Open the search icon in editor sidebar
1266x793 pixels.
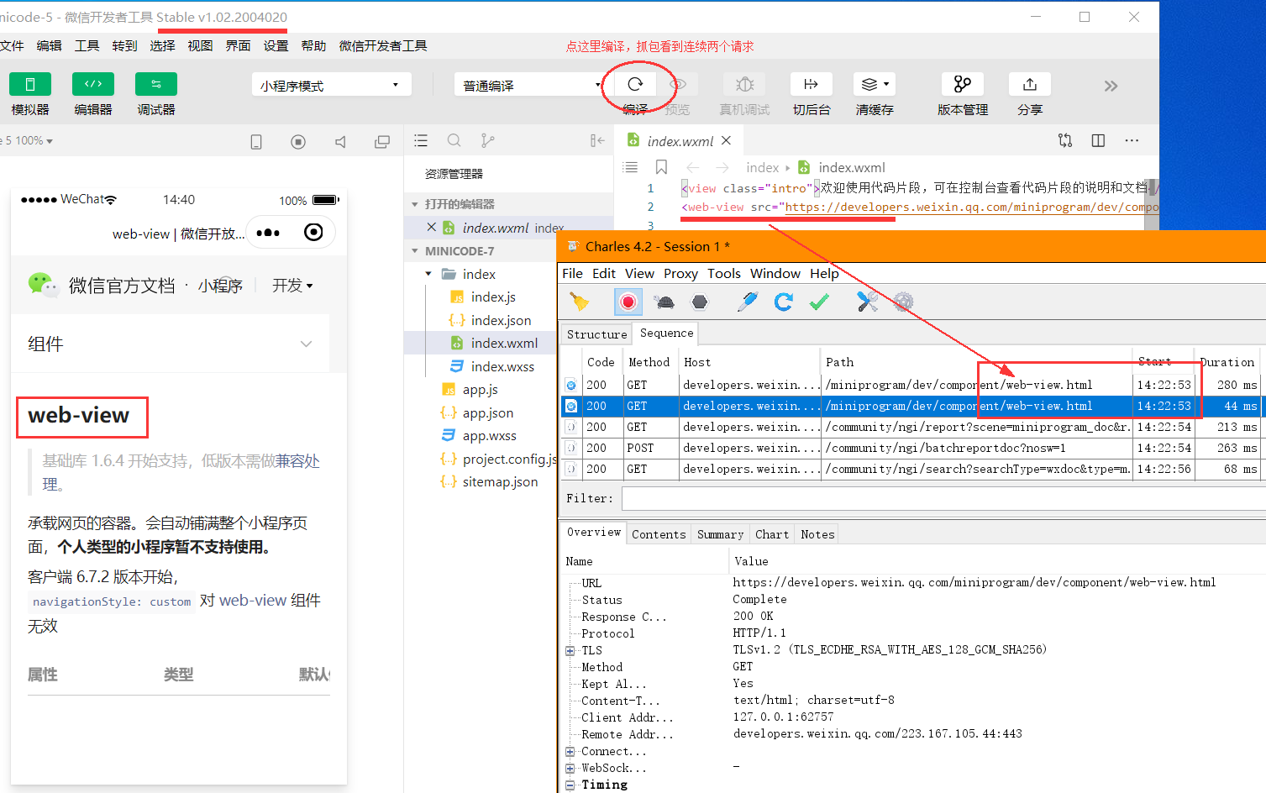(x=454, y=140)
